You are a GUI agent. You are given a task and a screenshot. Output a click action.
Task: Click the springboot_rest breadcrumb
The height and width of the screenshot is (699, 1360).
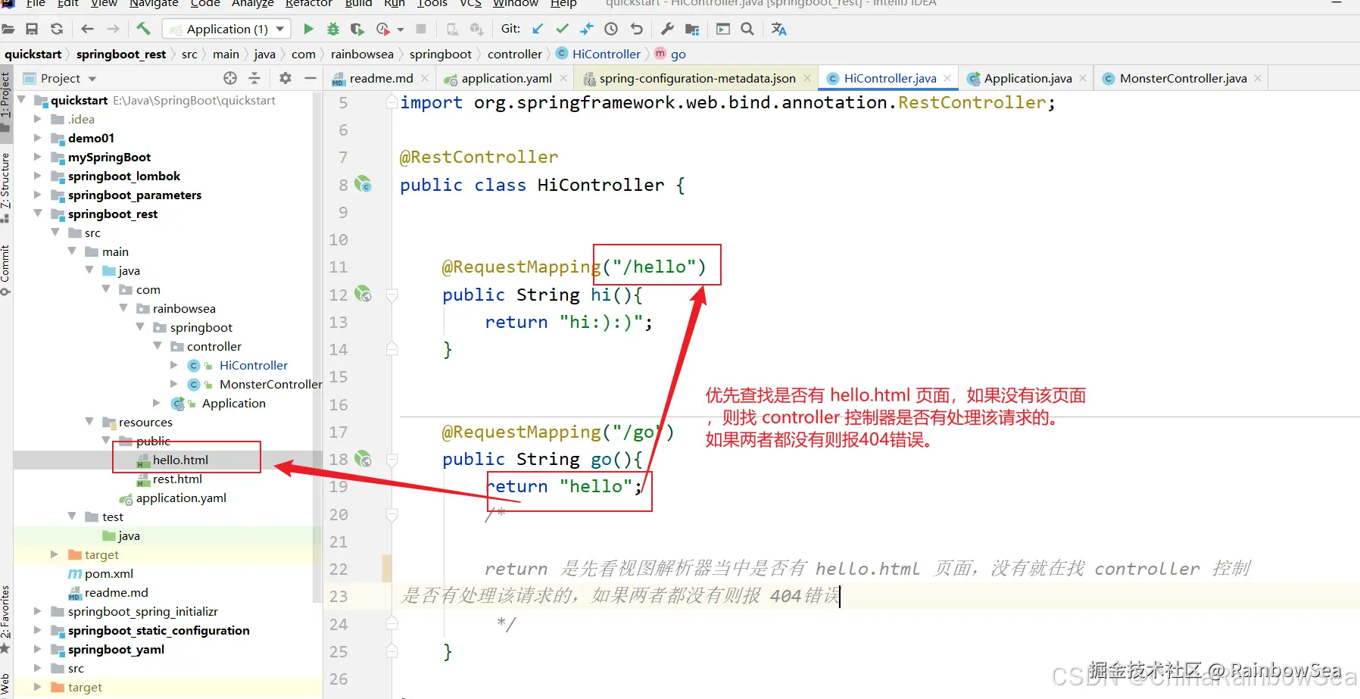(x=121, y=54)
